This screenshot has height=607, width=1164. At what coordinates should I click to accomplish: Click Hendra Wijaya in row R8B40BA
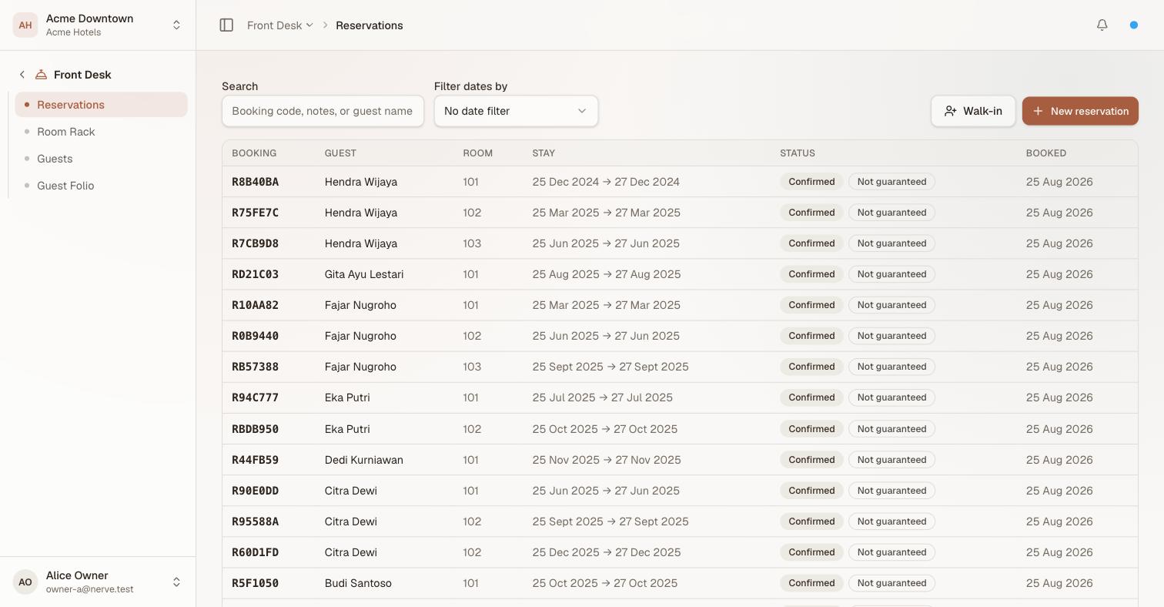(361, 182)
